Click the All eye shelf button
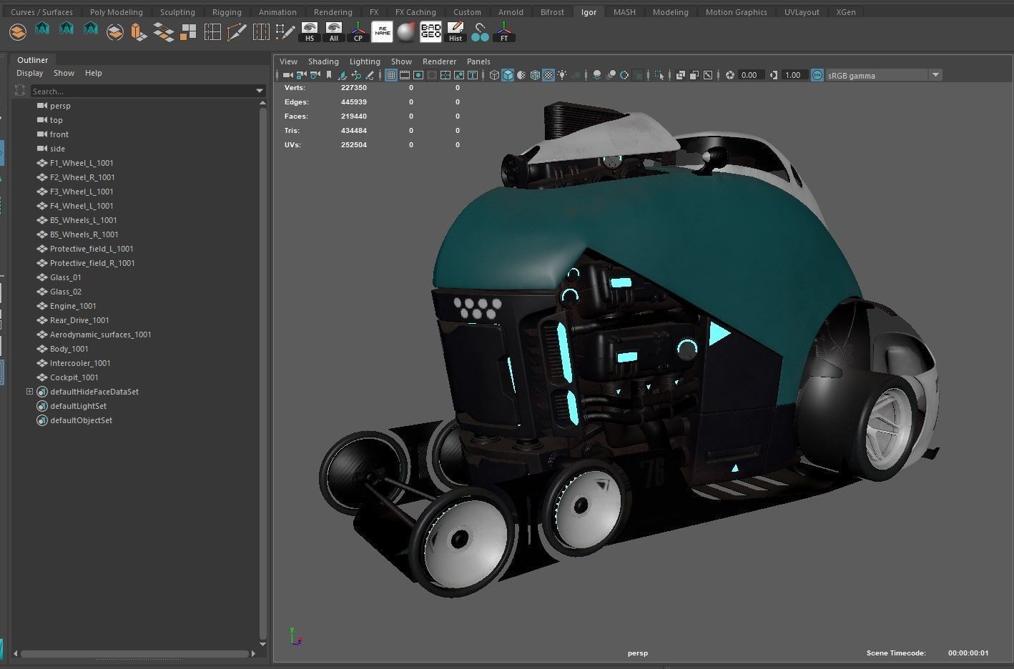This screenshot has height=669, width=1014. click(x=334, y=32)
